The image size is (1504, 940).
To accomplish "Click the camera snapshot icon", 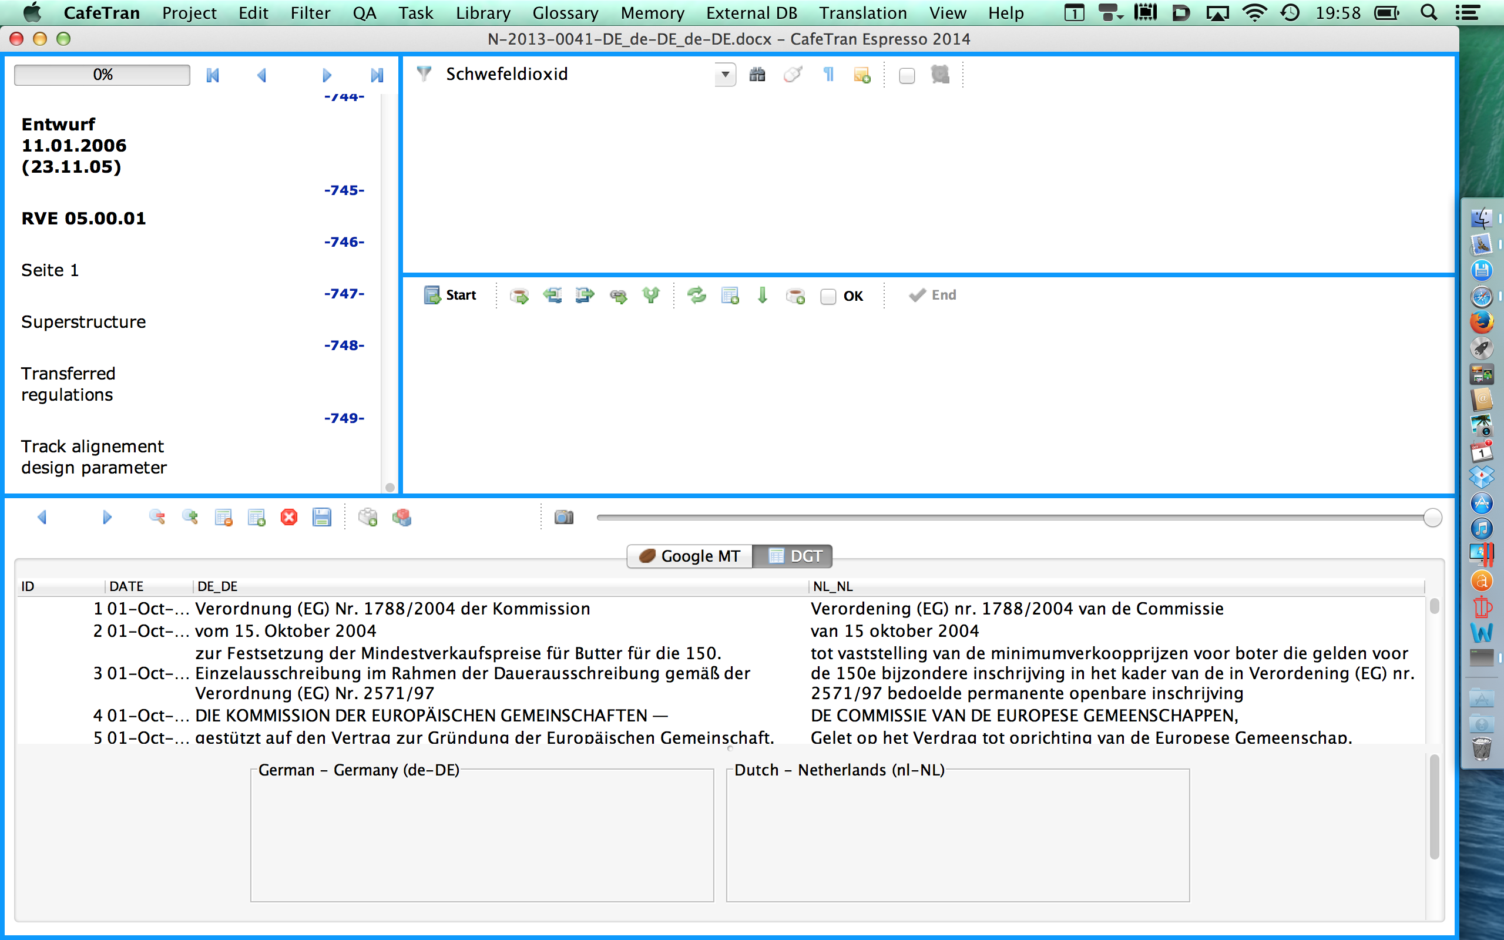I will pos(563,517).
